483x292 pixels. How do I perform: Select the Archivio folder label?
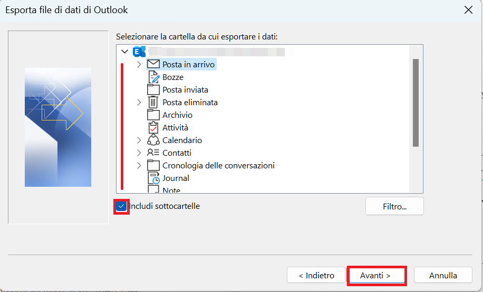pyautogui.click(x=177, y=115)
